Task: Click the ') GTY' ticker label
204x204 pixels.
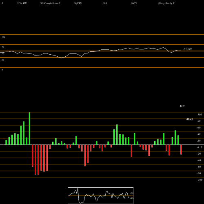Action: pos(134,3)
